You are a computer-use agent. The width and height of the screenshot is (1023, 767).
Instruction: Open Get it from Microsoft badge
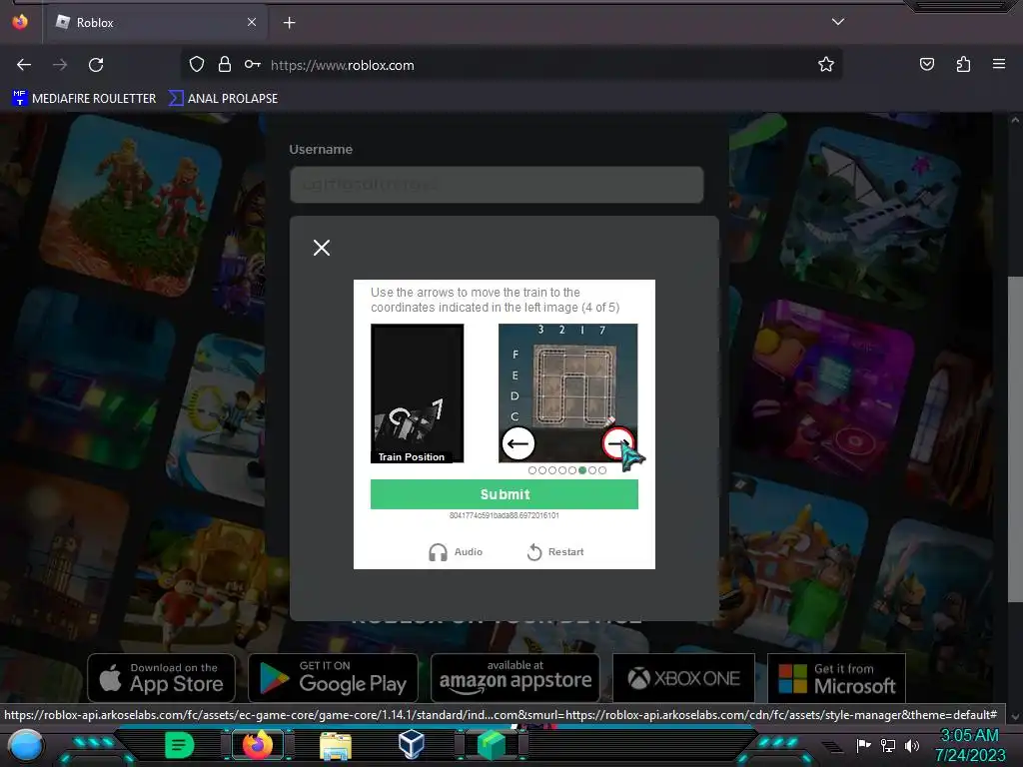click(836, 678)
